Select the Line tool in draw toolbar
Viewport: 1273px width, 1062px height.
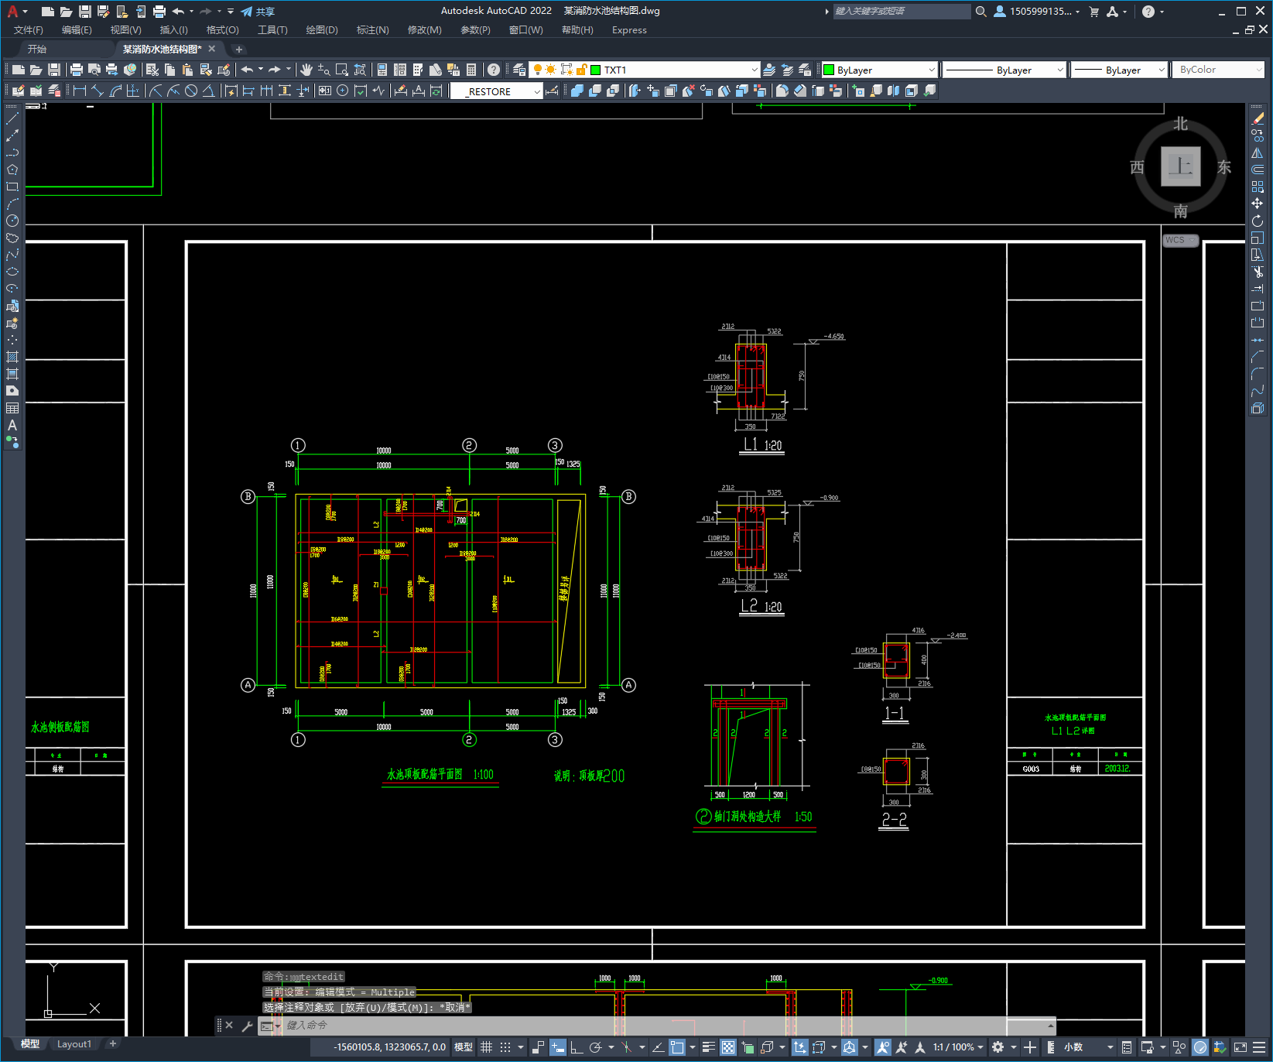[12, 118]
